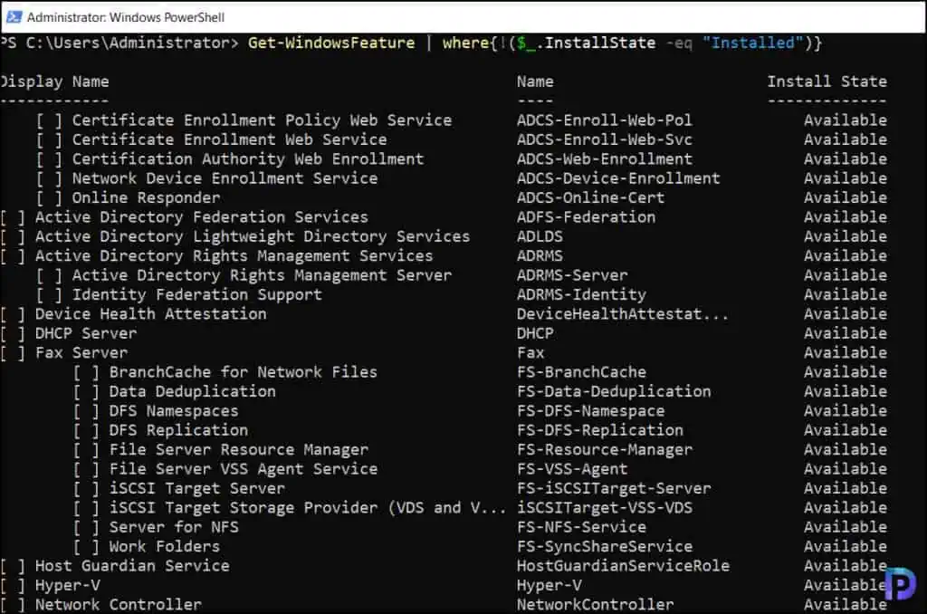Click the FS-SyncShareService name

coord(604,547)
